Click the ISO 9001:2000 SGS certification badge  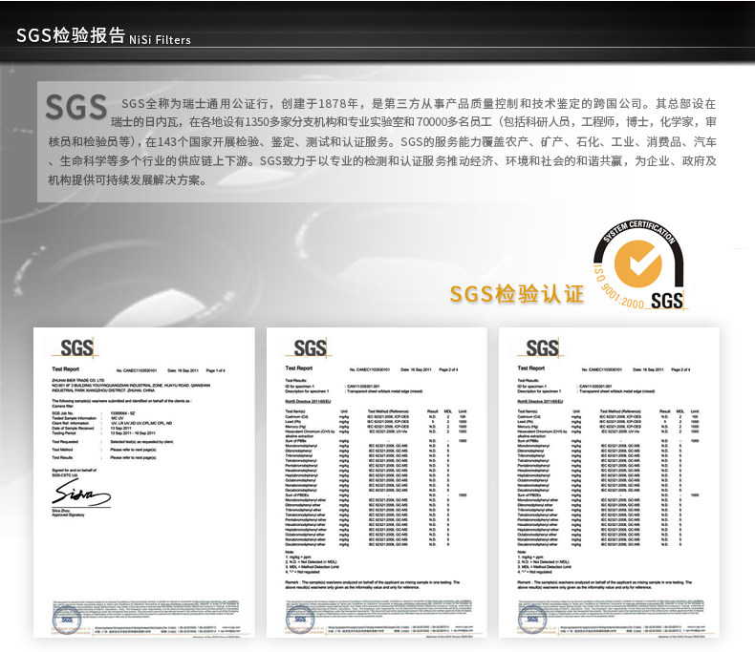pos(639,263)
